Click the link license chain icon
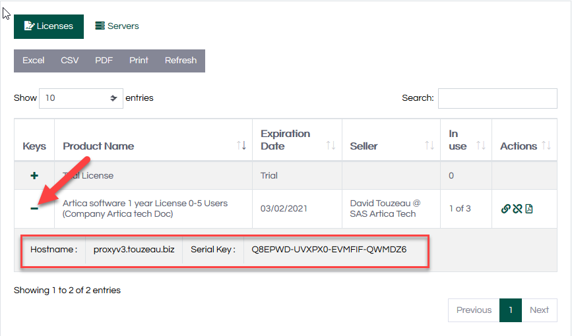Image resolution: width=572 pixels, height=336 pixels. (x=505, y=209)
